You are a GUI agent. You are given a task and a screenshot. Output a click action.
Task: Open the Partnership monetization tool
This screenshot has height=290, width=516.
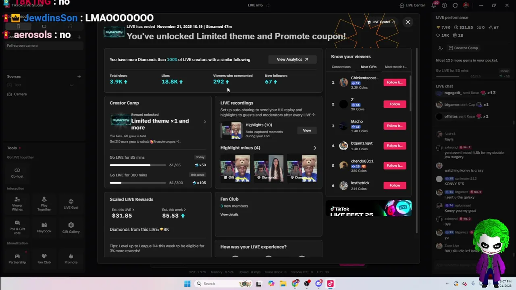tap(17, 259)
